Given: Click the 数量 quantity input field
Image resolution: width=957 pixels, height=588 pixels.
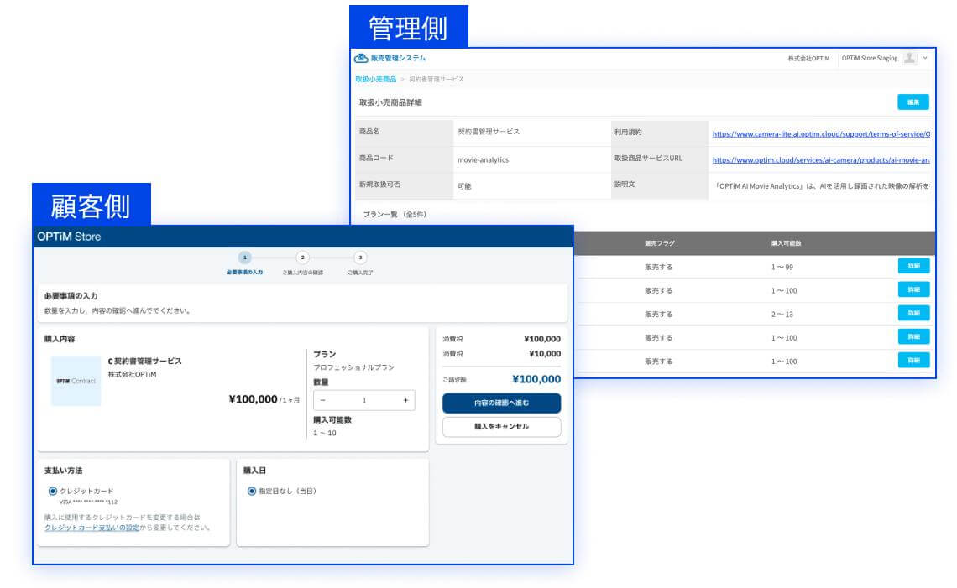Looking at the screenshot, I should [364, 400].
